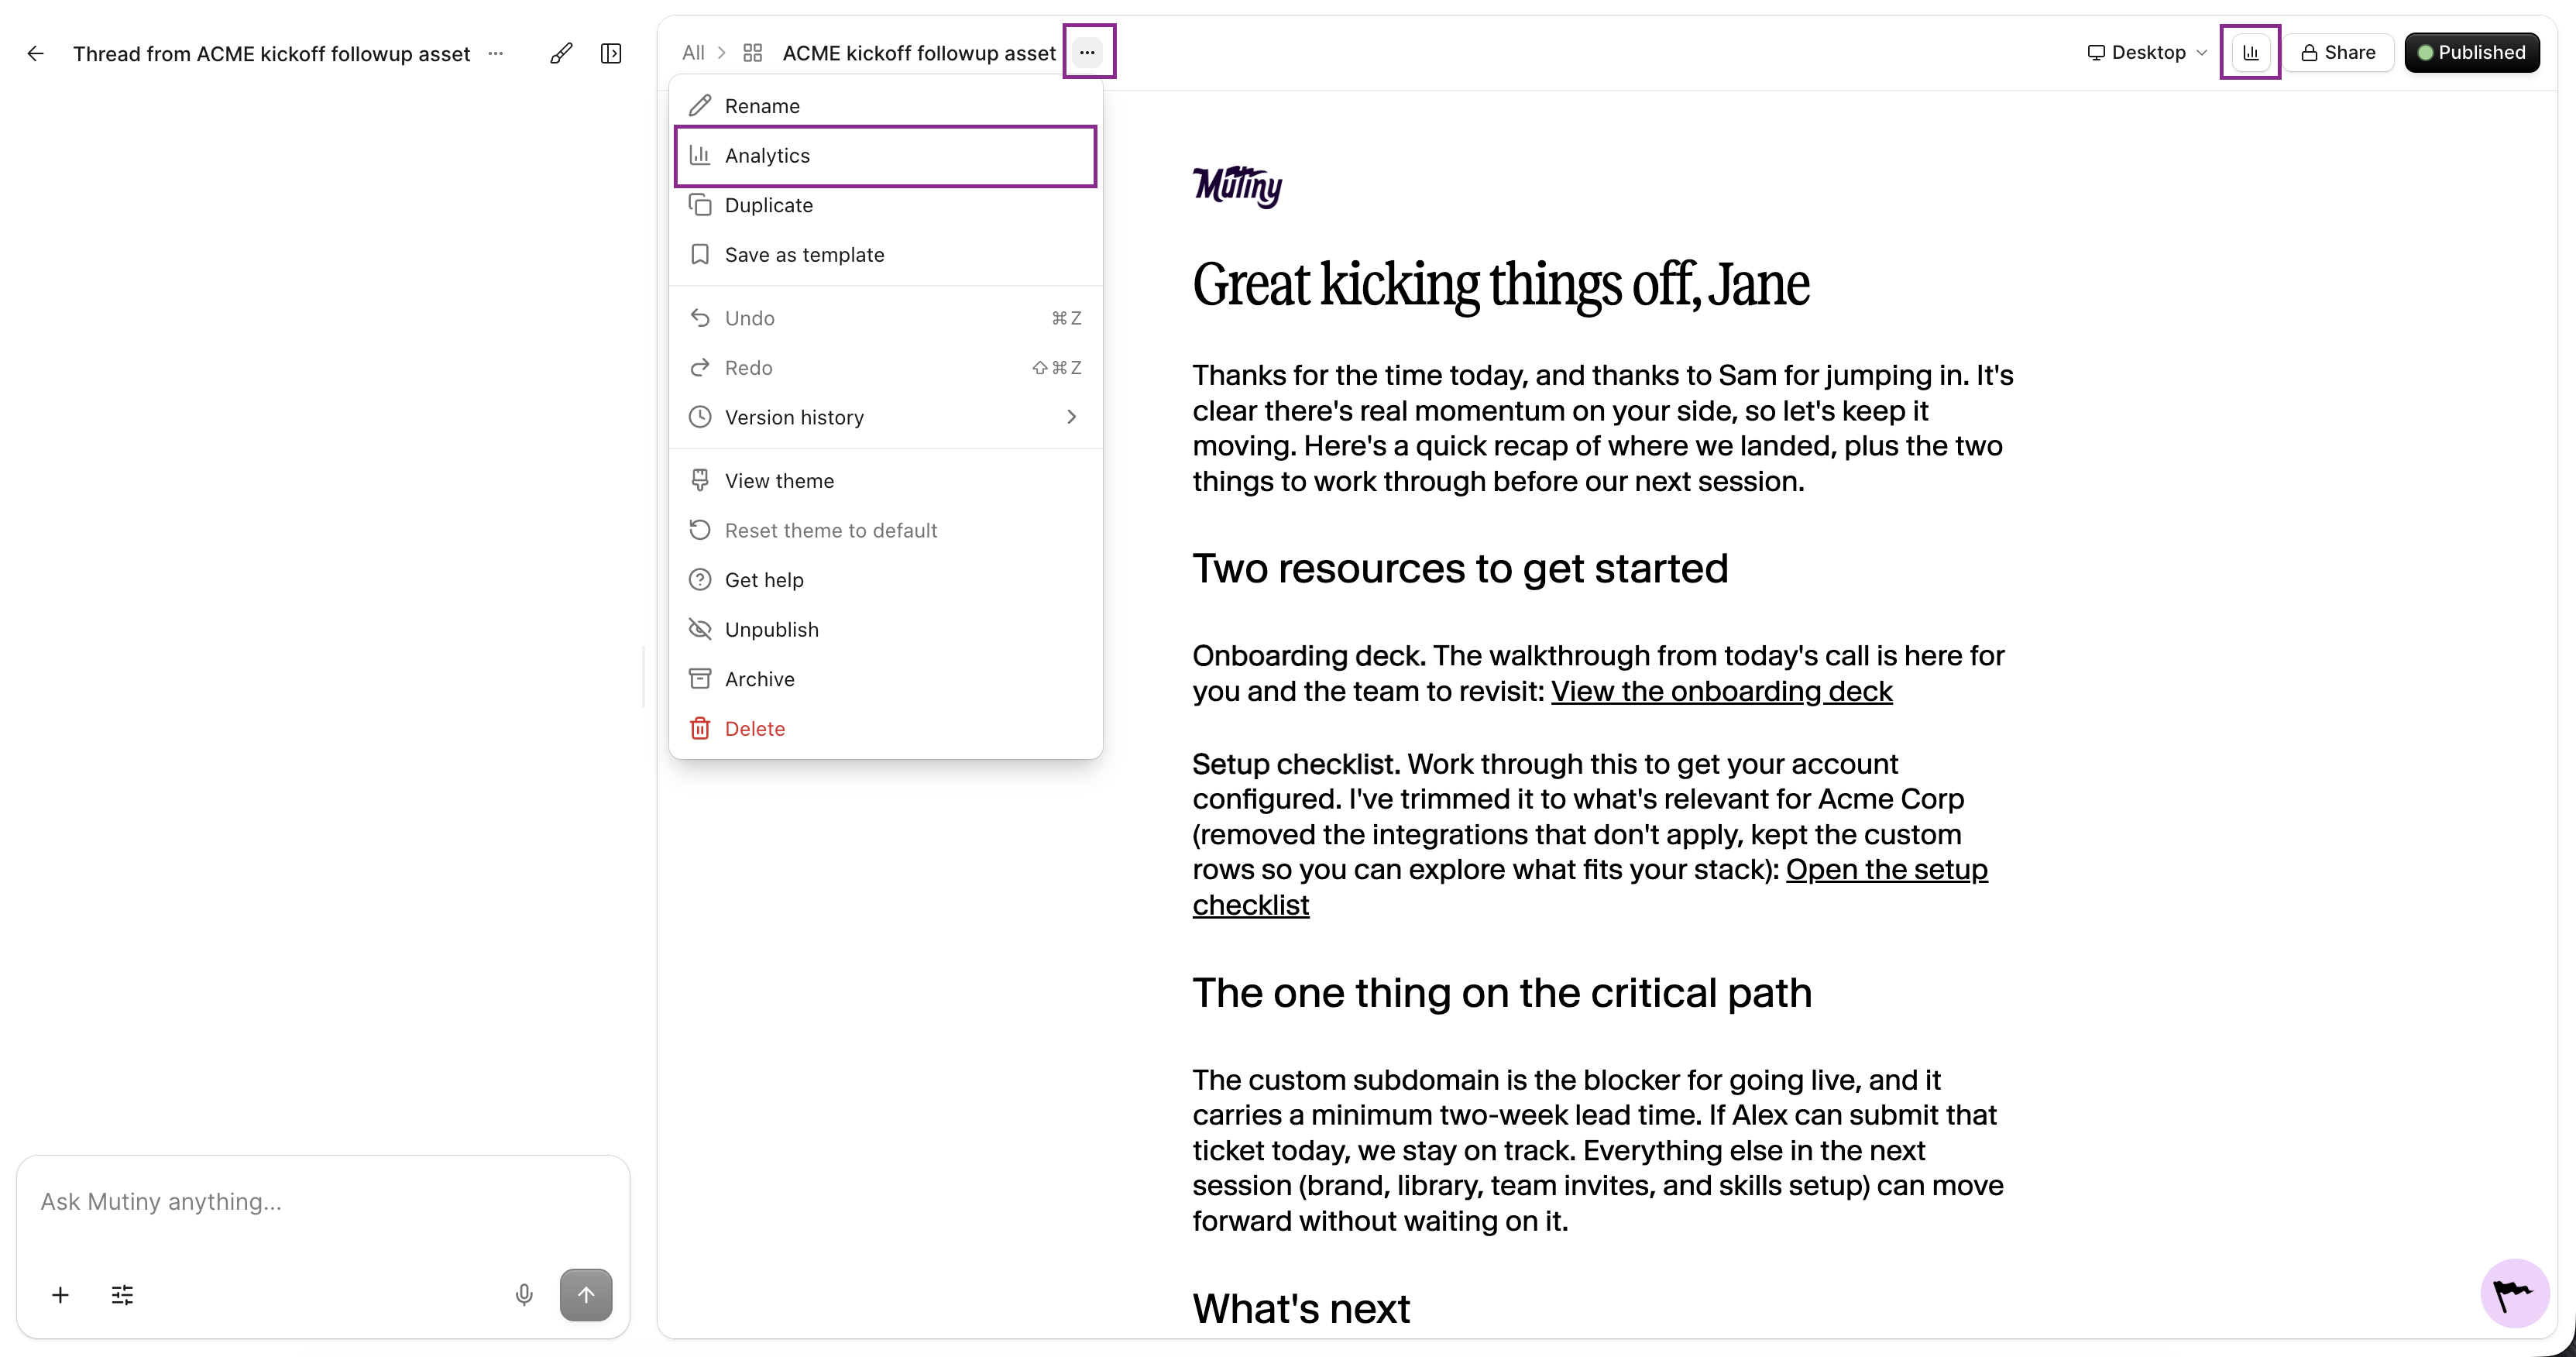Select Analytics from the menu
2576x1357 pixels.
[886, 156]
